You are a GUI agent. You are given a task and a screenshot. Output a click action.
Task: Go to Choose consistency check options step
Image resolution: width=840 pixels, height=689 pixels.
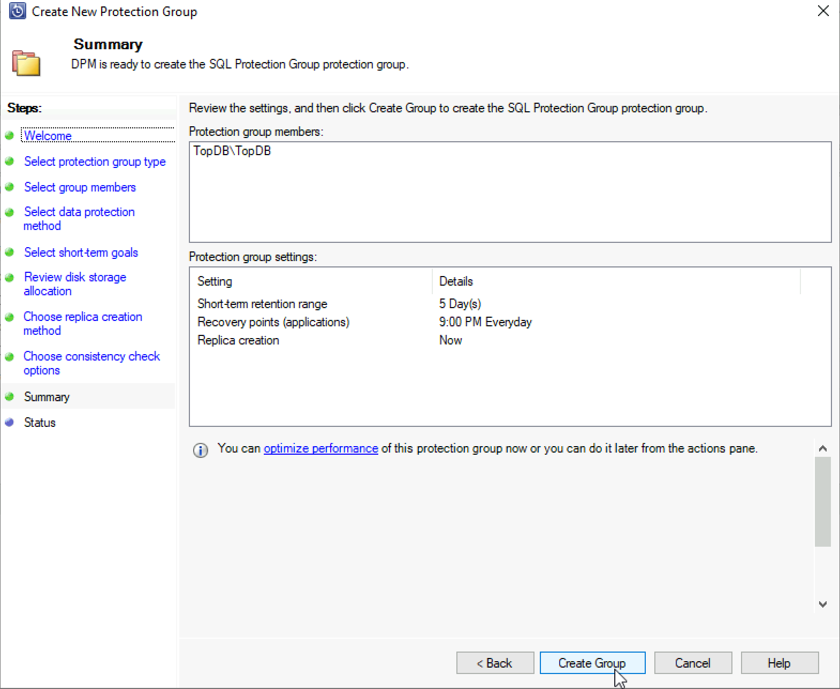[91, 363]
